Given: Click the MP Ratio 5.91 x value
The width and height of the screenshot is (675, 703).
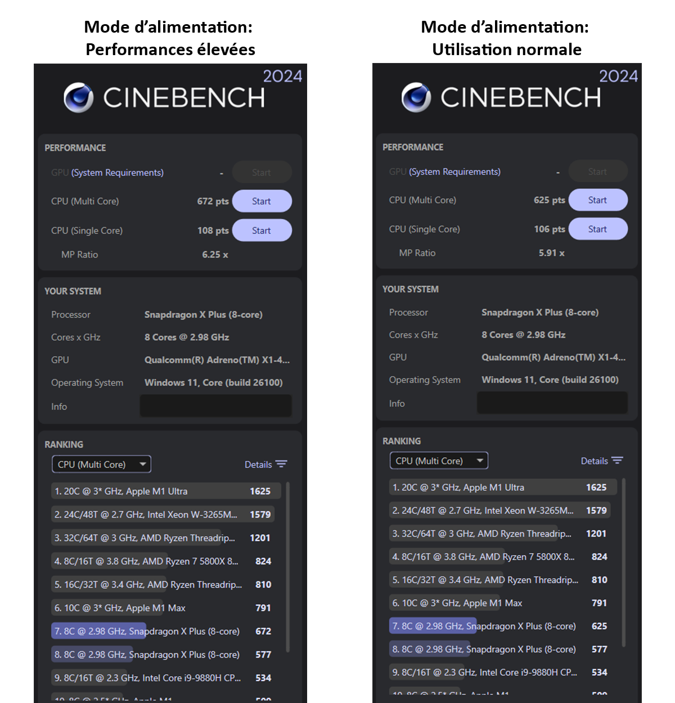Looking at the screenshot, I should point(551,253).
